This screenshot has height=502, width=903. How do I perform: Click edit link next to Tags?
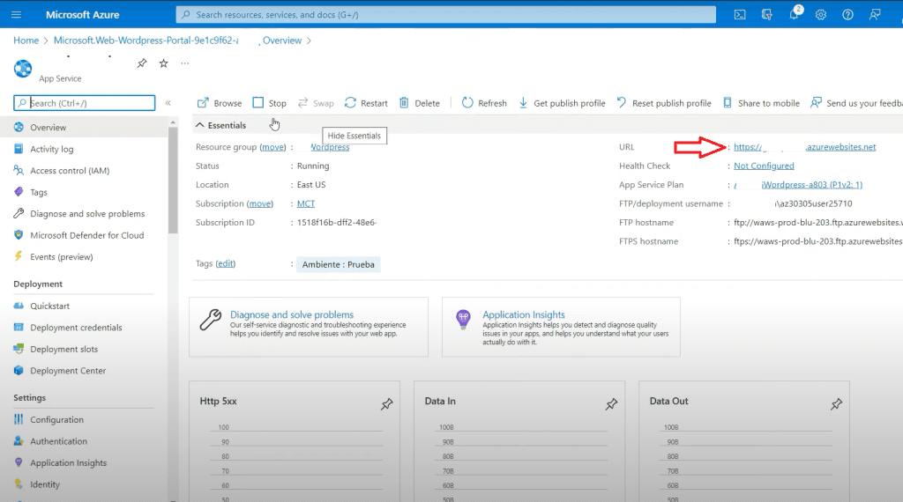[226, 263]
